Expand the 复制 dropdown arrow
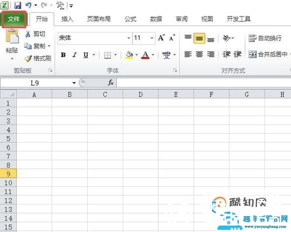Viewport: 291px width, 232px height. pos(49,46)
